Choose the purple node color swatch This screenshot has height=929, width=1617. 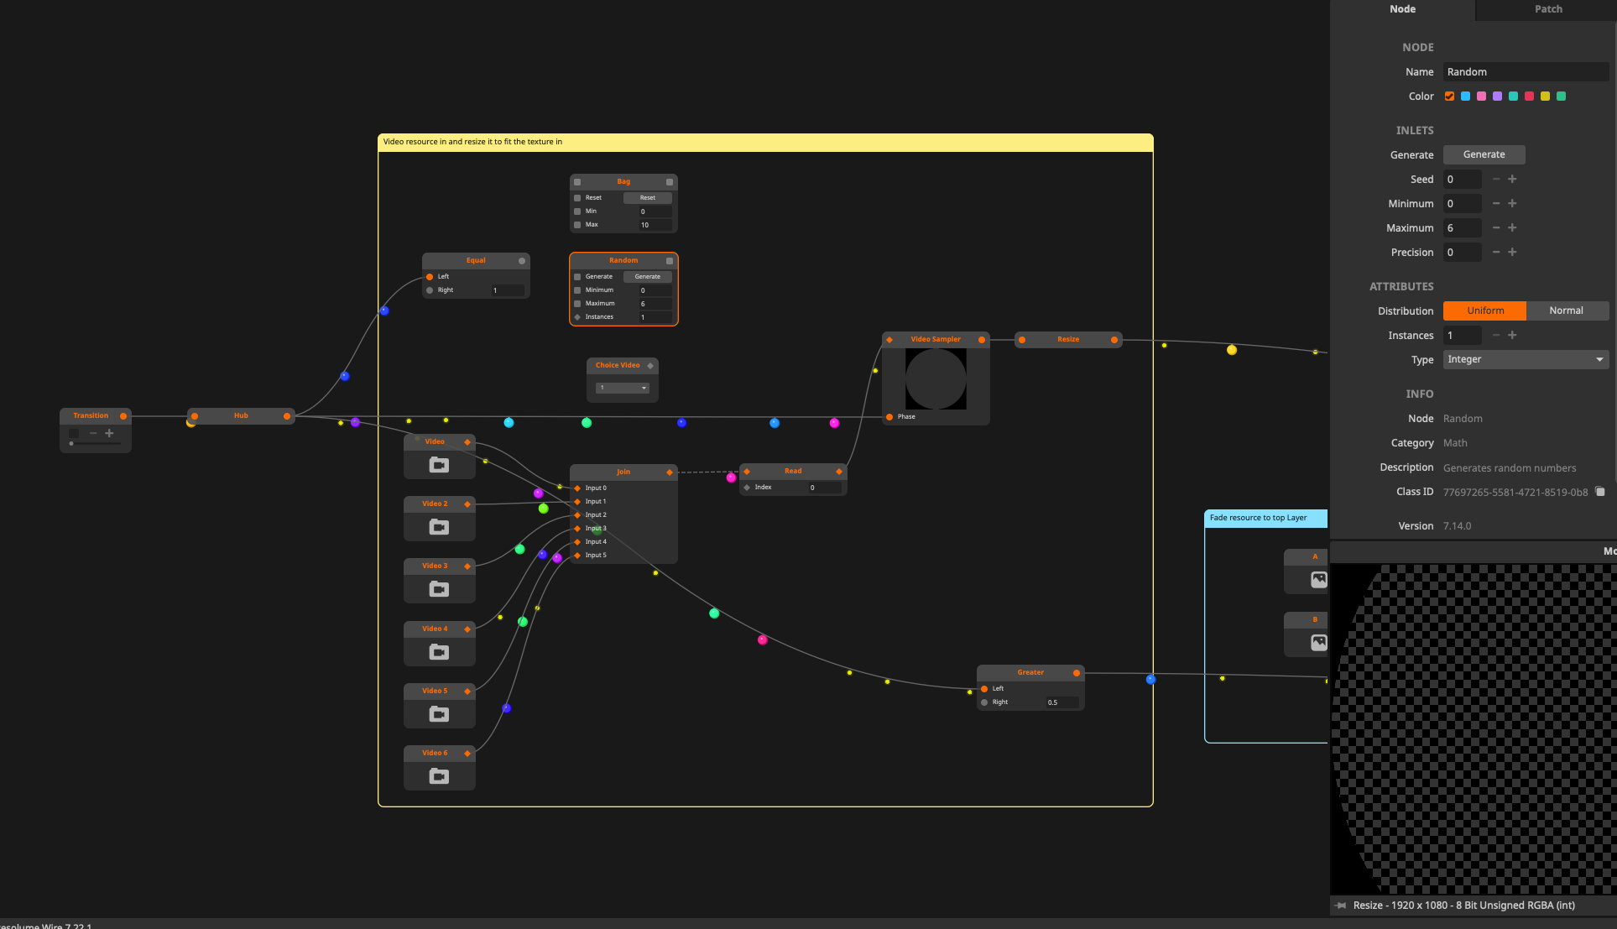[x=1497, y=97]
